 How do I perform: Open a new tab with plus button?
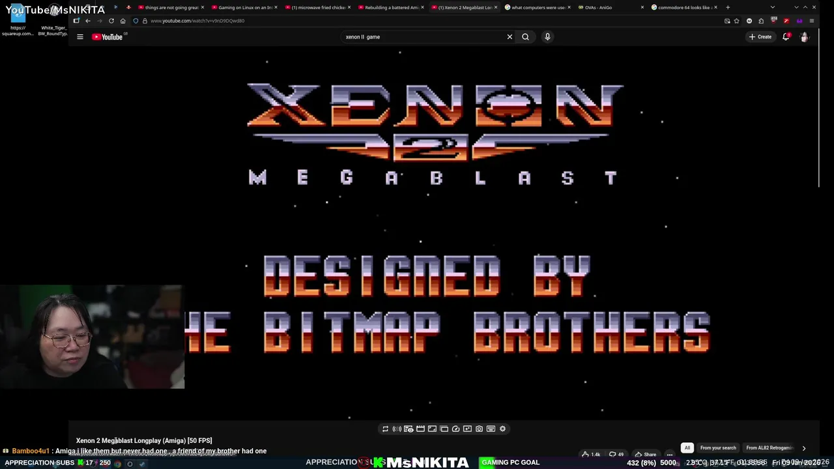click(x=728, y=7)
